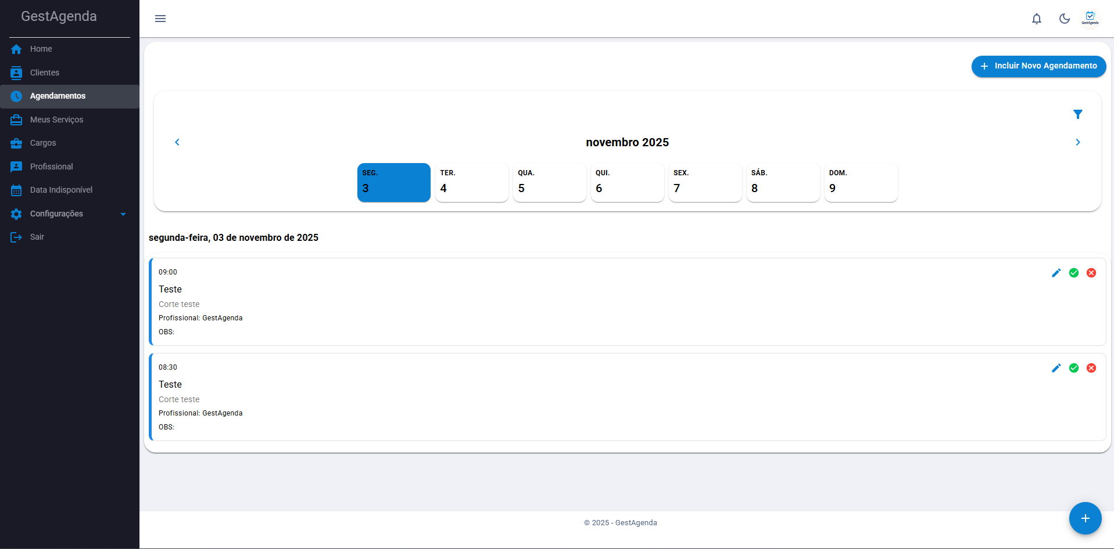Edit the 08:30 appointment with pencil

tap(1056, 368)
